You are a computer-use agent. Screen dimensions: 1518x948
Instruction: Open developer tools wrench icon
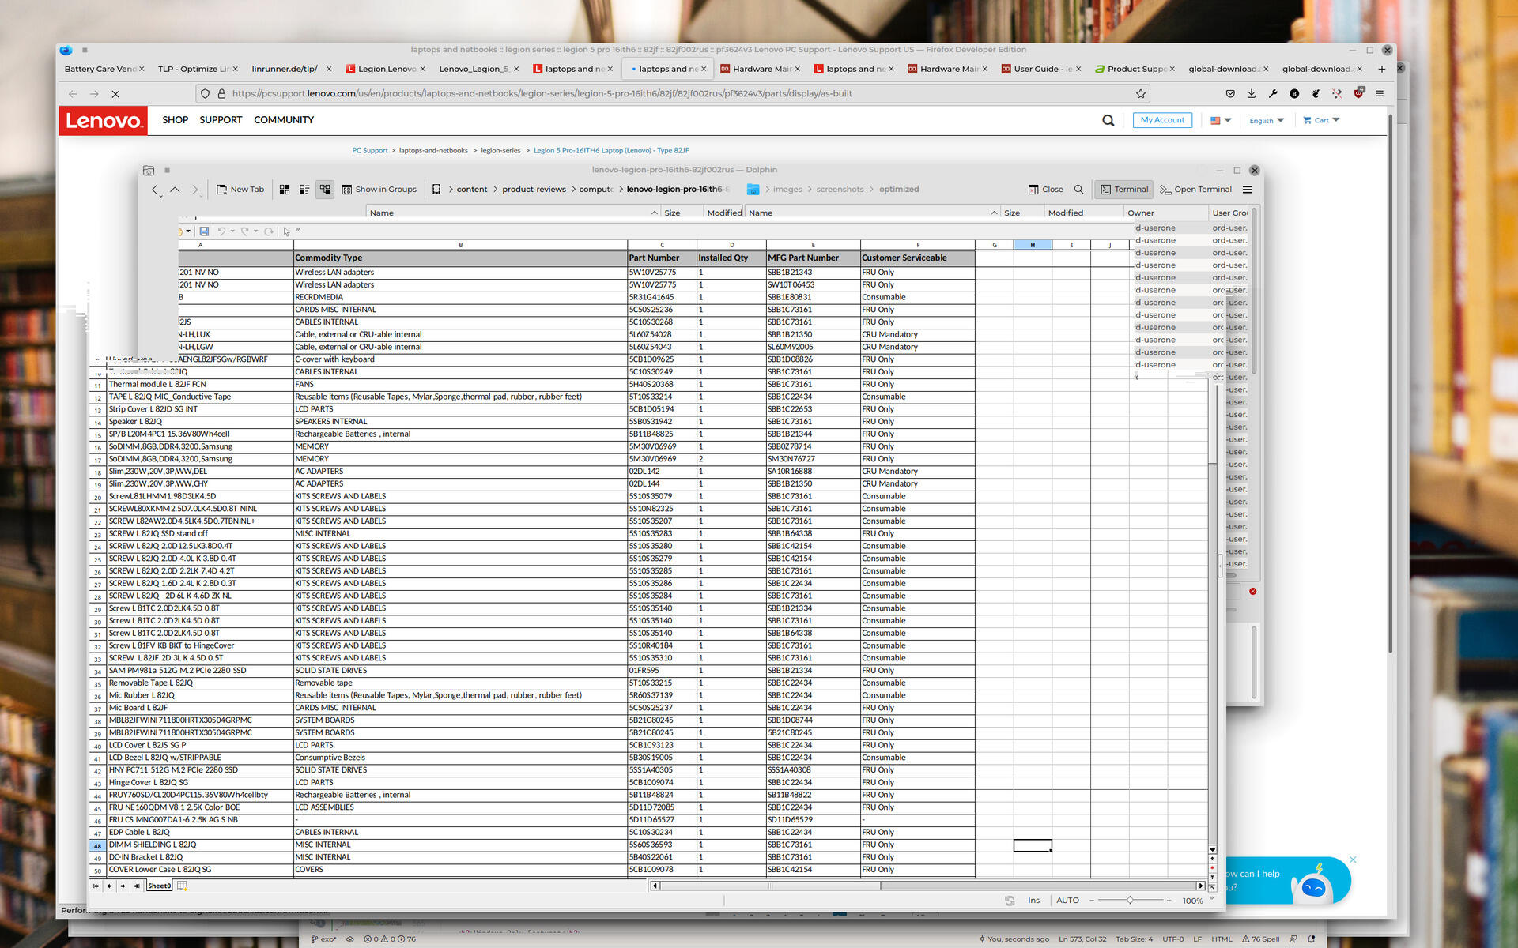[1273, 94]
